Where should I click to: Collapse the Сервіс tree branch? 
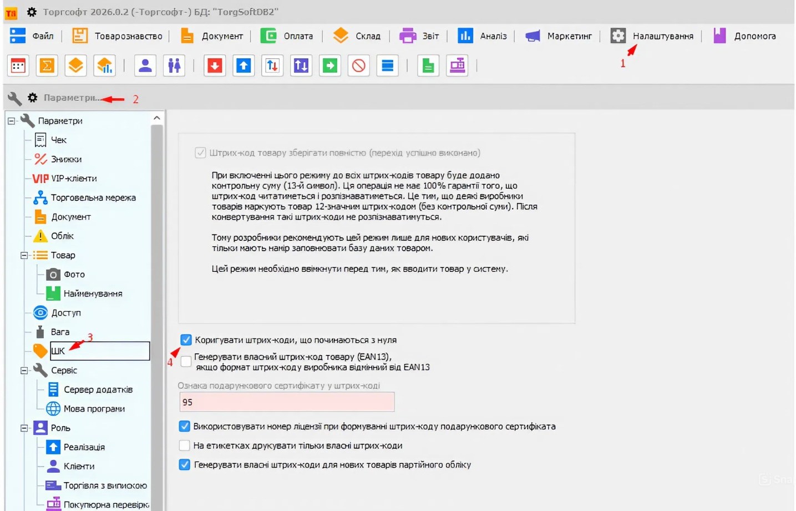tap(23, 370)
